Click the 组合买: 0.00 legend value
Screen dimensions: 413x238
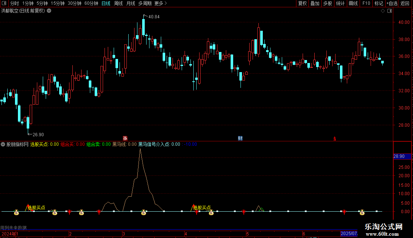tap(73, 144)
